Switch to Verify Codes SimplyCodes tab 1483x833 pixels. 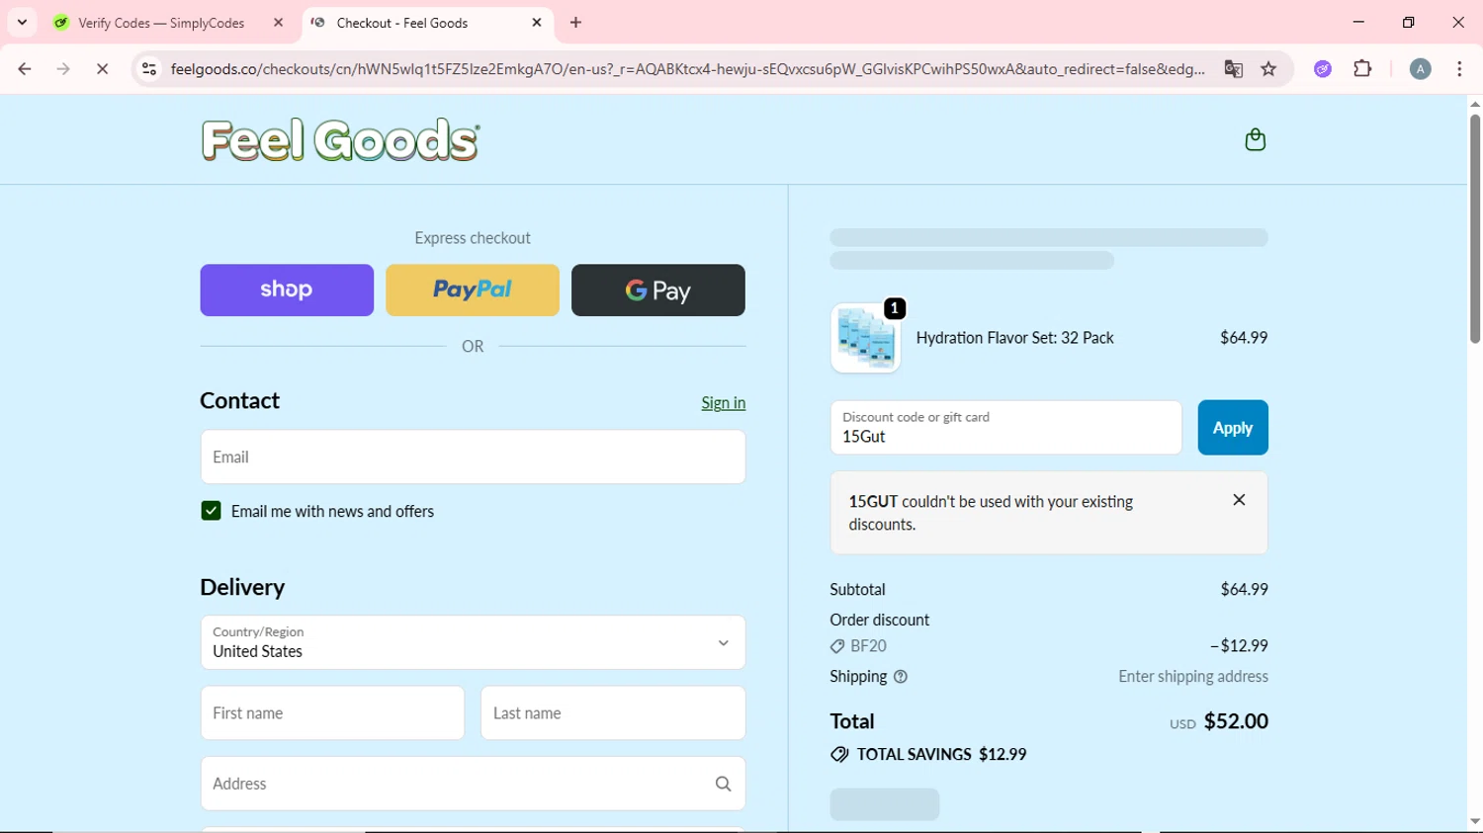(x=160, y=23)
